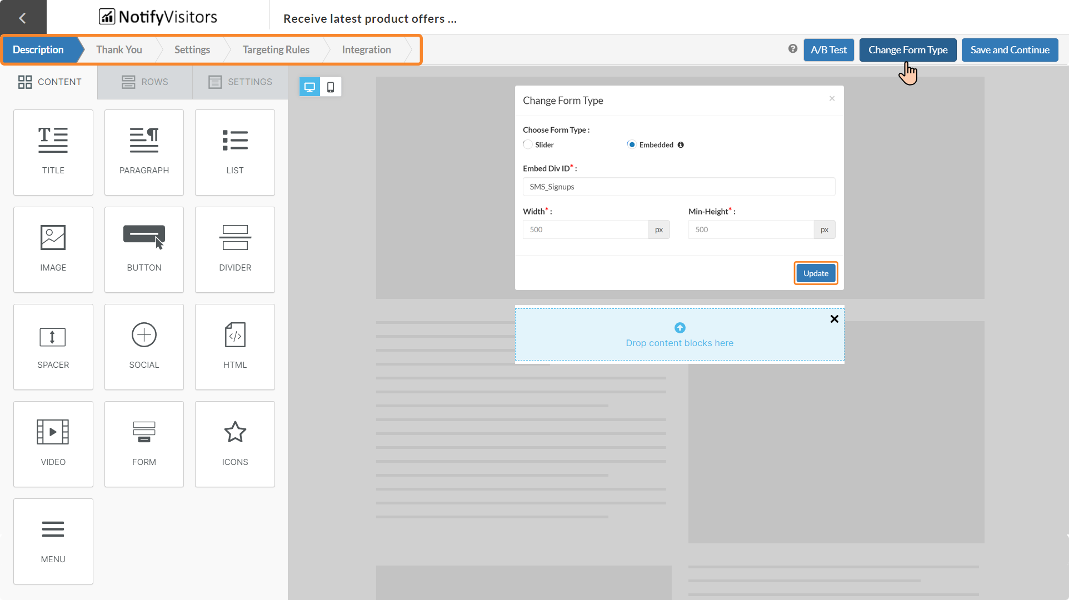The width and height of the screenshot is (1069, 600).
Task: Click the Min-Height px unit label
Action: point(825,229)
